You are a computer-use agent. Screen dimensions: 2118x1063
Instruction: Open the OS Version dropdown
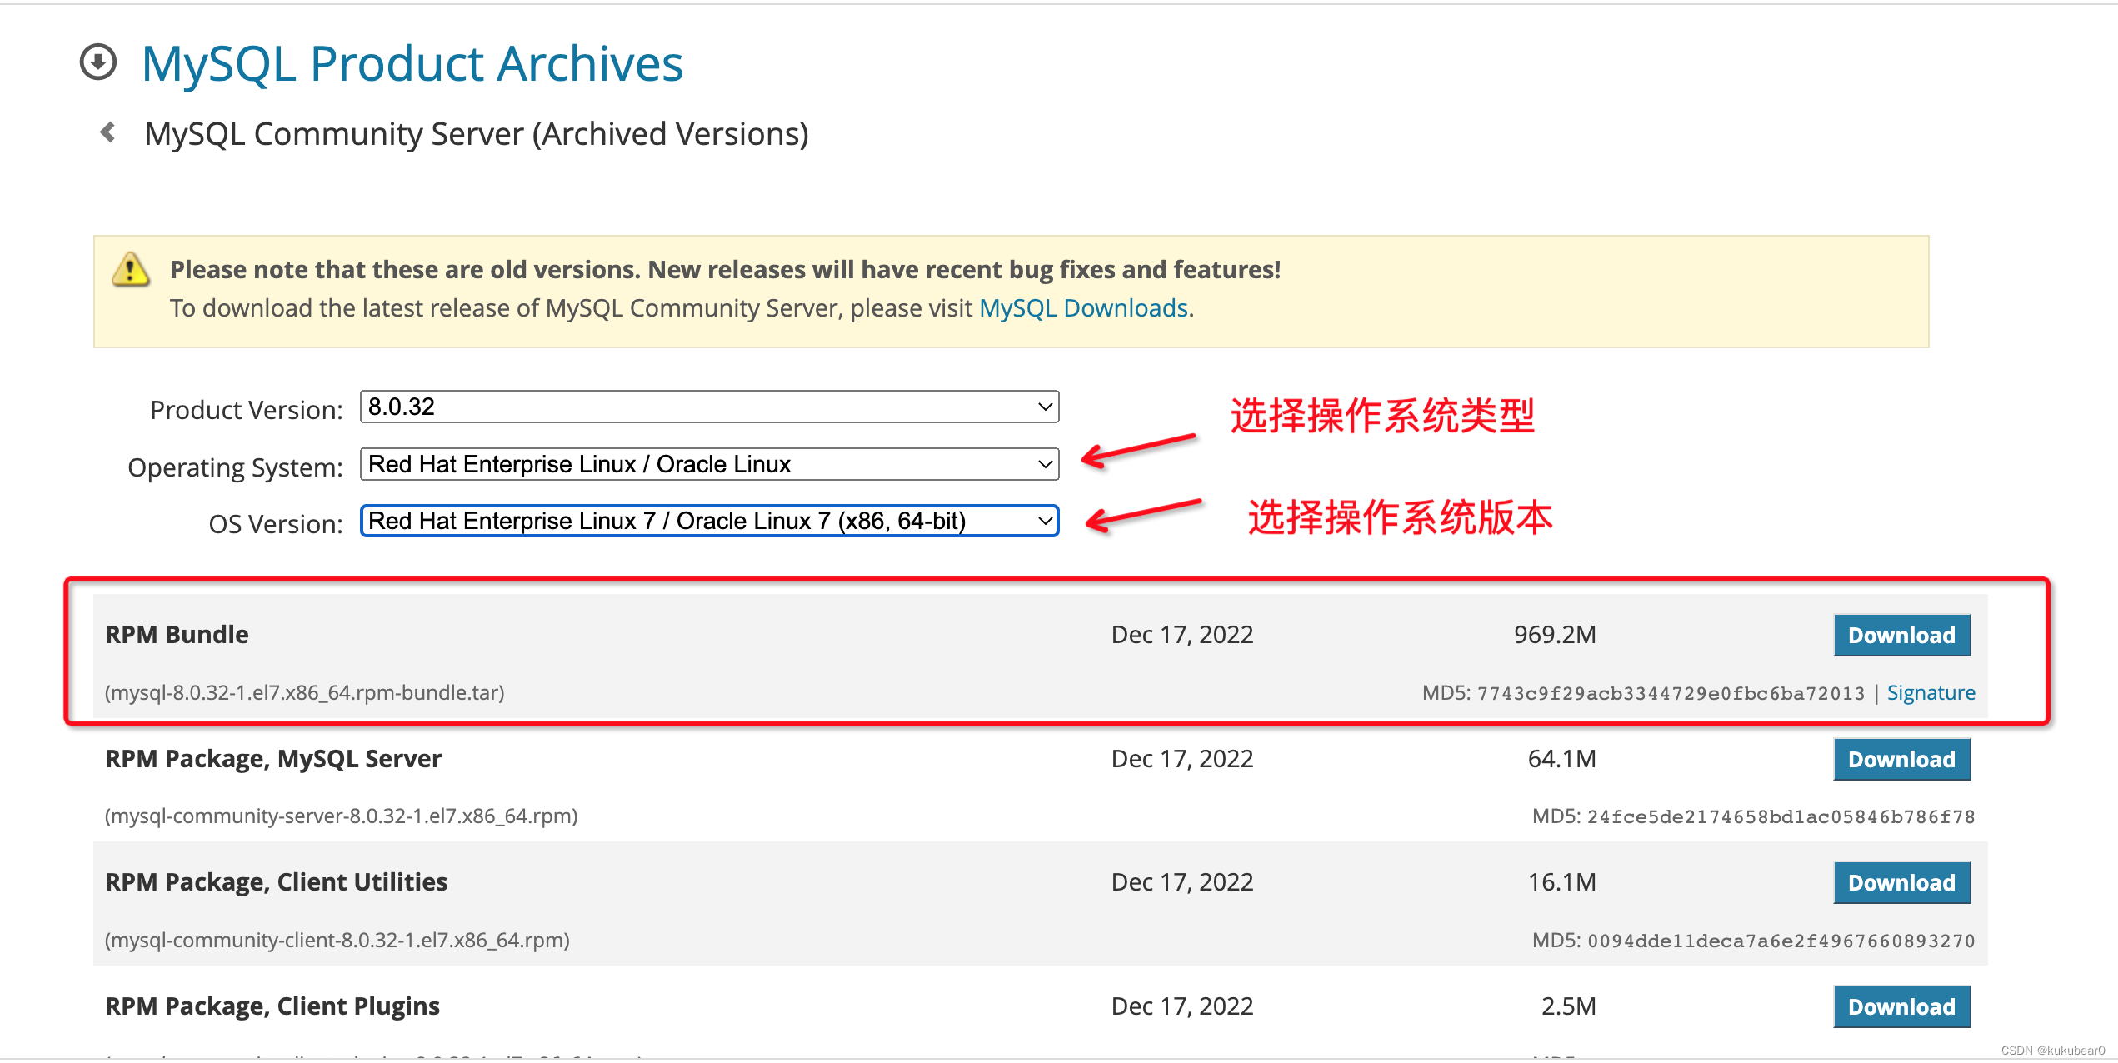(709, 521)
